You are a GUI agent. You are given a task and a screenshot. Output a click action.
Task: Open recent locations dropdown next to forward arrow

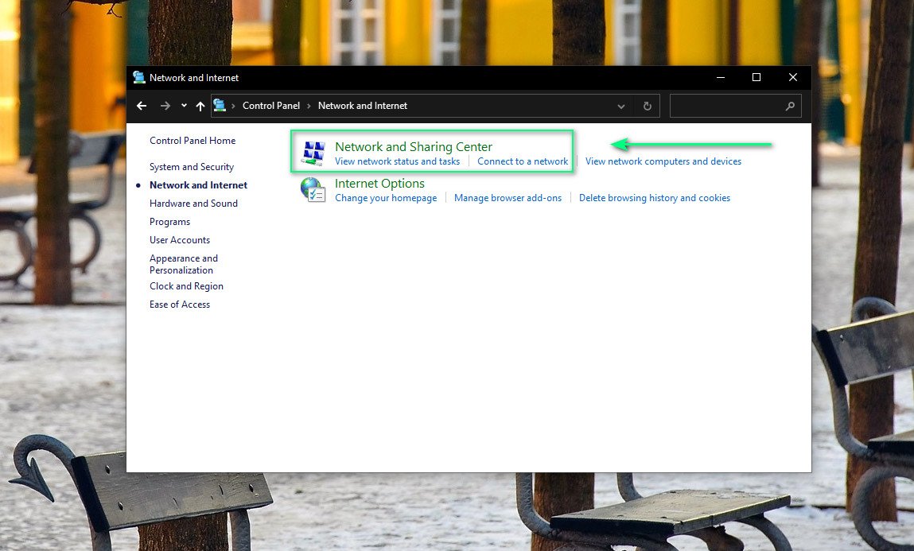(x=182, y=106)
